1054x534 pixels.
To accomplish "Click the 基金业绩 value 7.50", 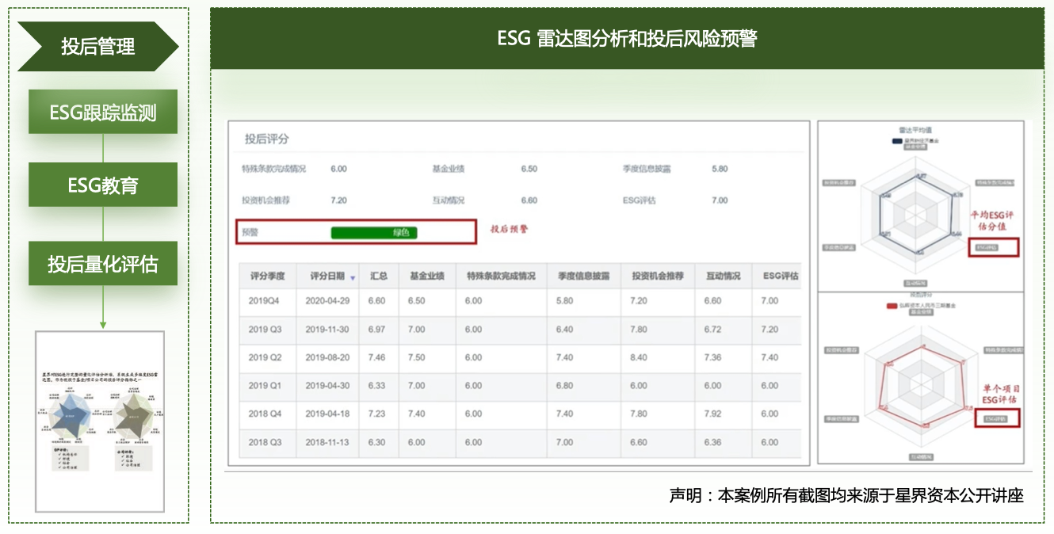I will coord(417,357).
